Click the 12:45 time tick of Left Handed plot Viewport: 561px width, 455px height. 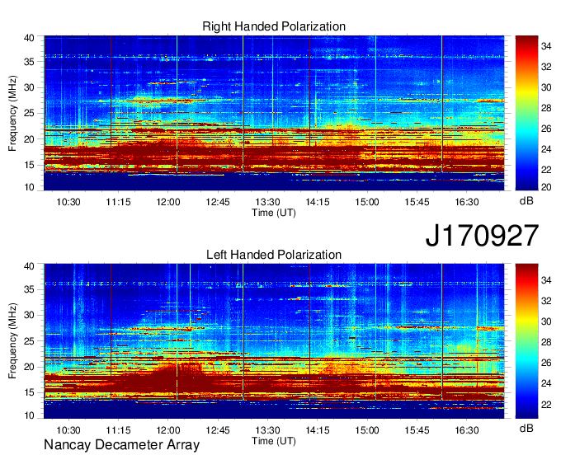coord(218,430)
